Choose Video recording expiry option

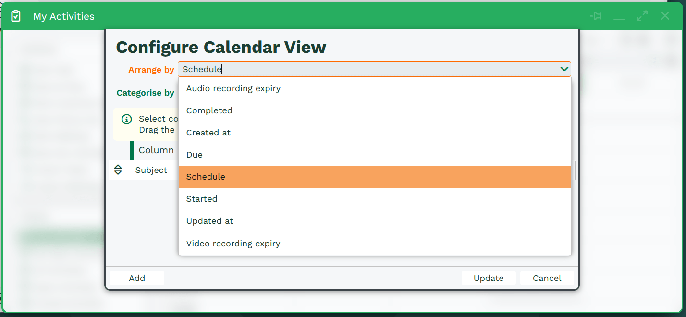pos(233,244)
